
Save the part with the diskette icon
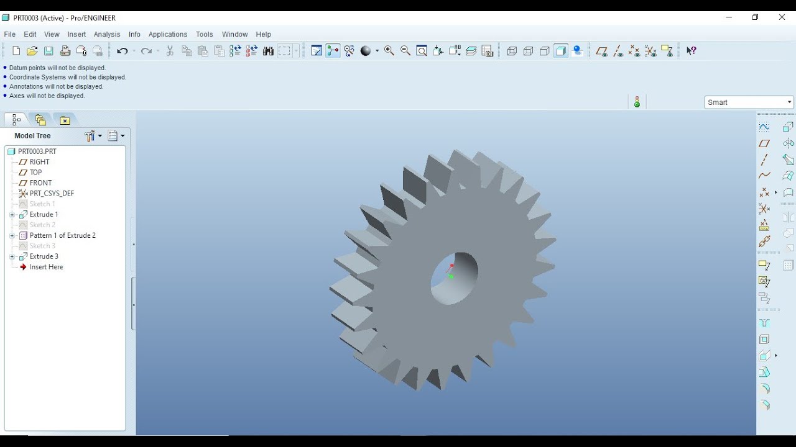49,51
